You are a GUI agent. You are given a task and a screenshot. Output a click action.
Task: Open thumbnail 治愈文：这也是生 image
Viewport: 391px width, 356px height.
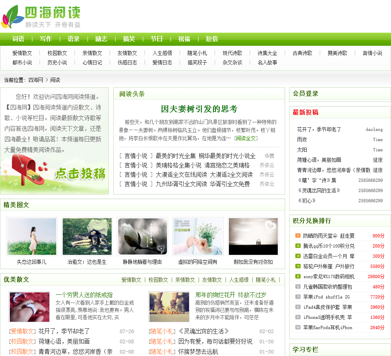coord(87,237)
